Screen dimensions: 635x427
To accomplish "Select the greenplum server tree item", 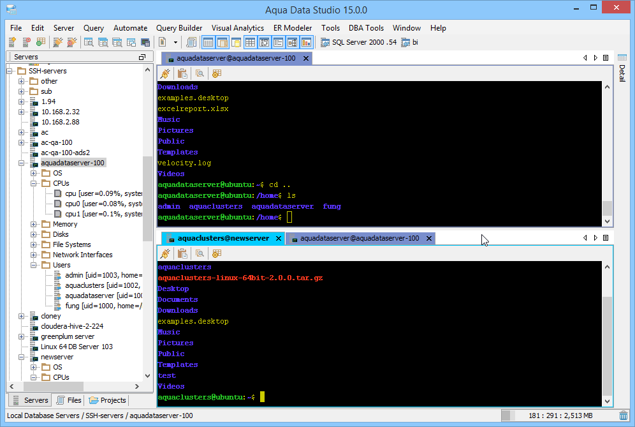I will click(x=68, y=336).
